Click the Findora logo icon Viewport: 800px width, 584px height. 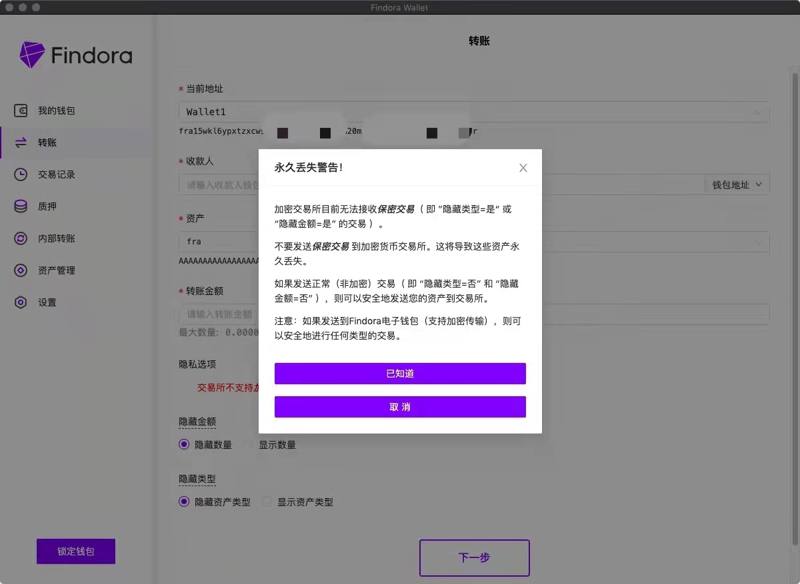(x=32, y=55)
